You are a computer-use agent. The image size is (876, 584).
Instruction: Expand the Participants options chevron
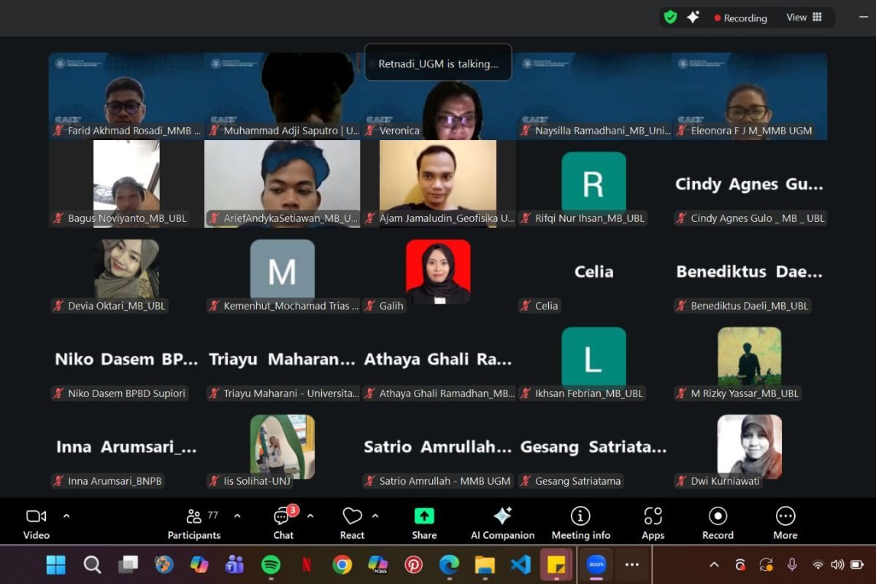(237, 516)
